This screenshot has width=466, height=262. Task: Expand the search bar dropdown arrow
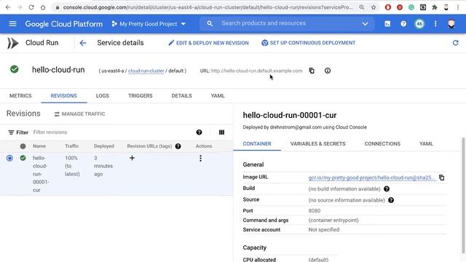click(x=365, y=24)
